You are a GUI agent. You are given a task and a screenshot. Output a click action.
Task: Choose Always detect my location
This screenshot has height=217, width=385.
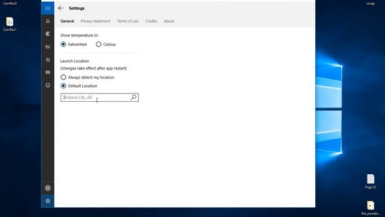(x=87, y=77)
